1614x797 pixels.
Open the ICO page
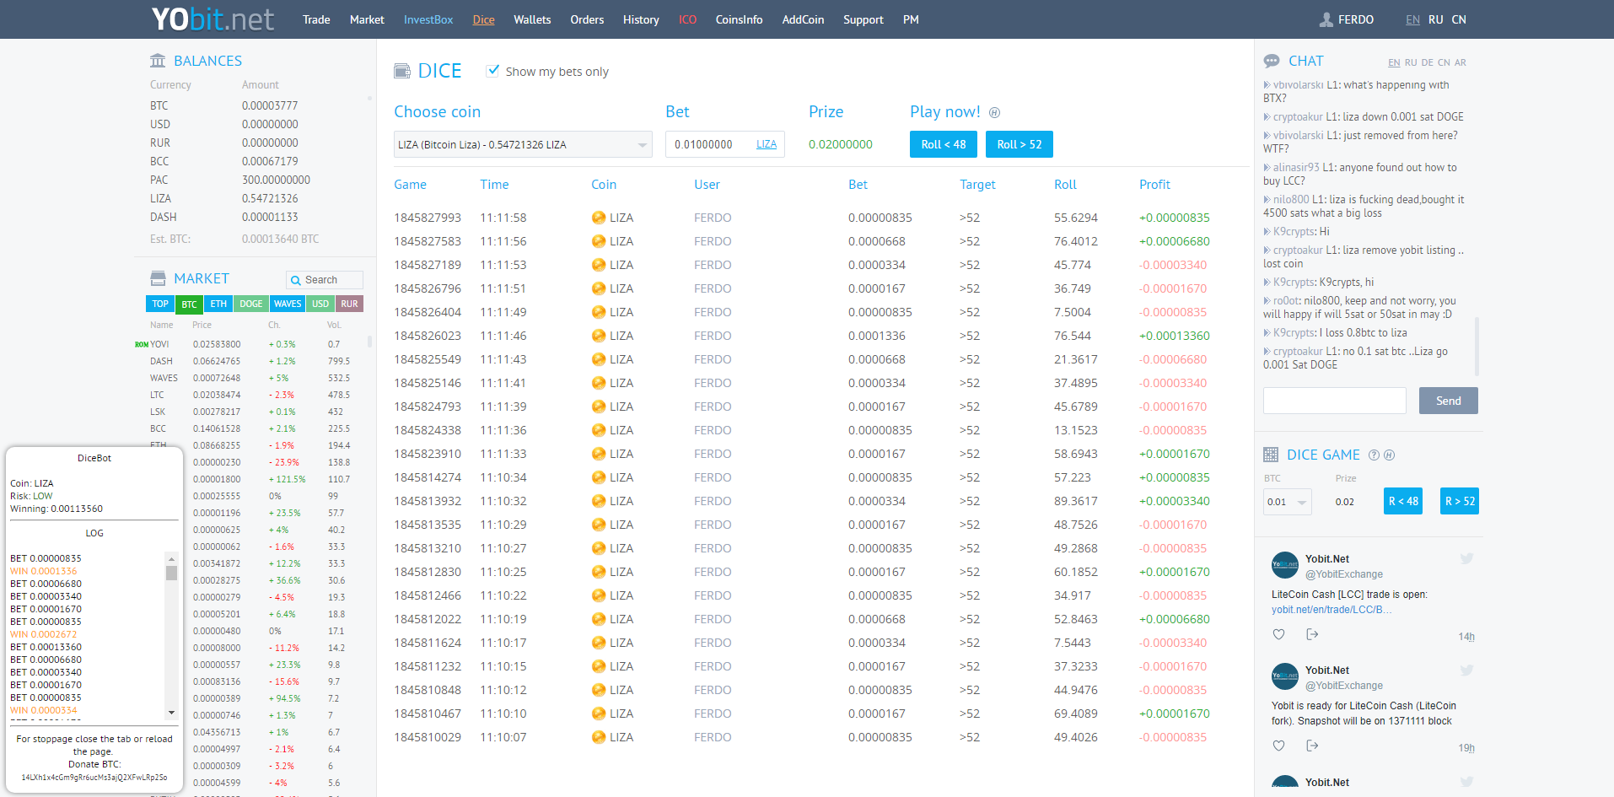click(x=687, y=19)
